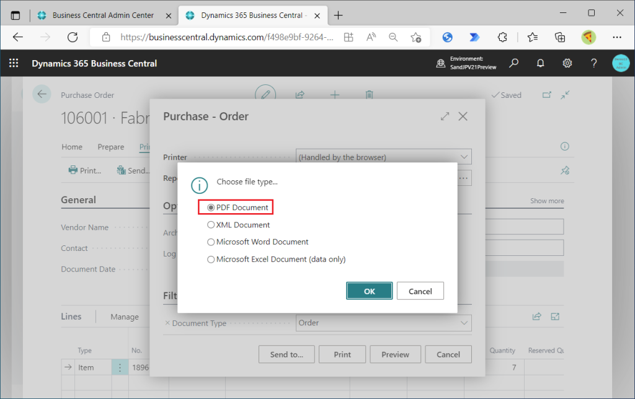Open the Lines section heading

(71, 317)
